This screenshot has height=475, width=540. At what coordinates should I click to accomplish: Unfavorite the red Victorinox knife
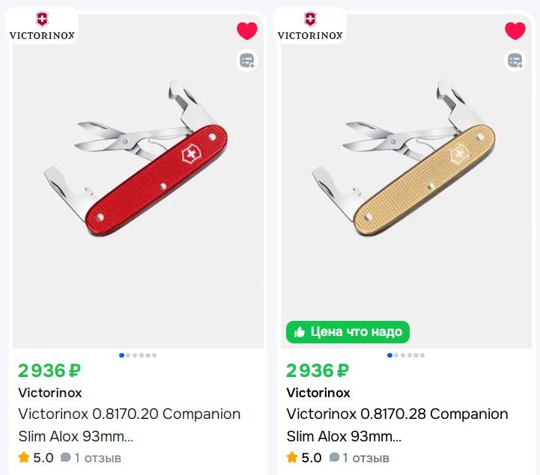tap(246, 31)
